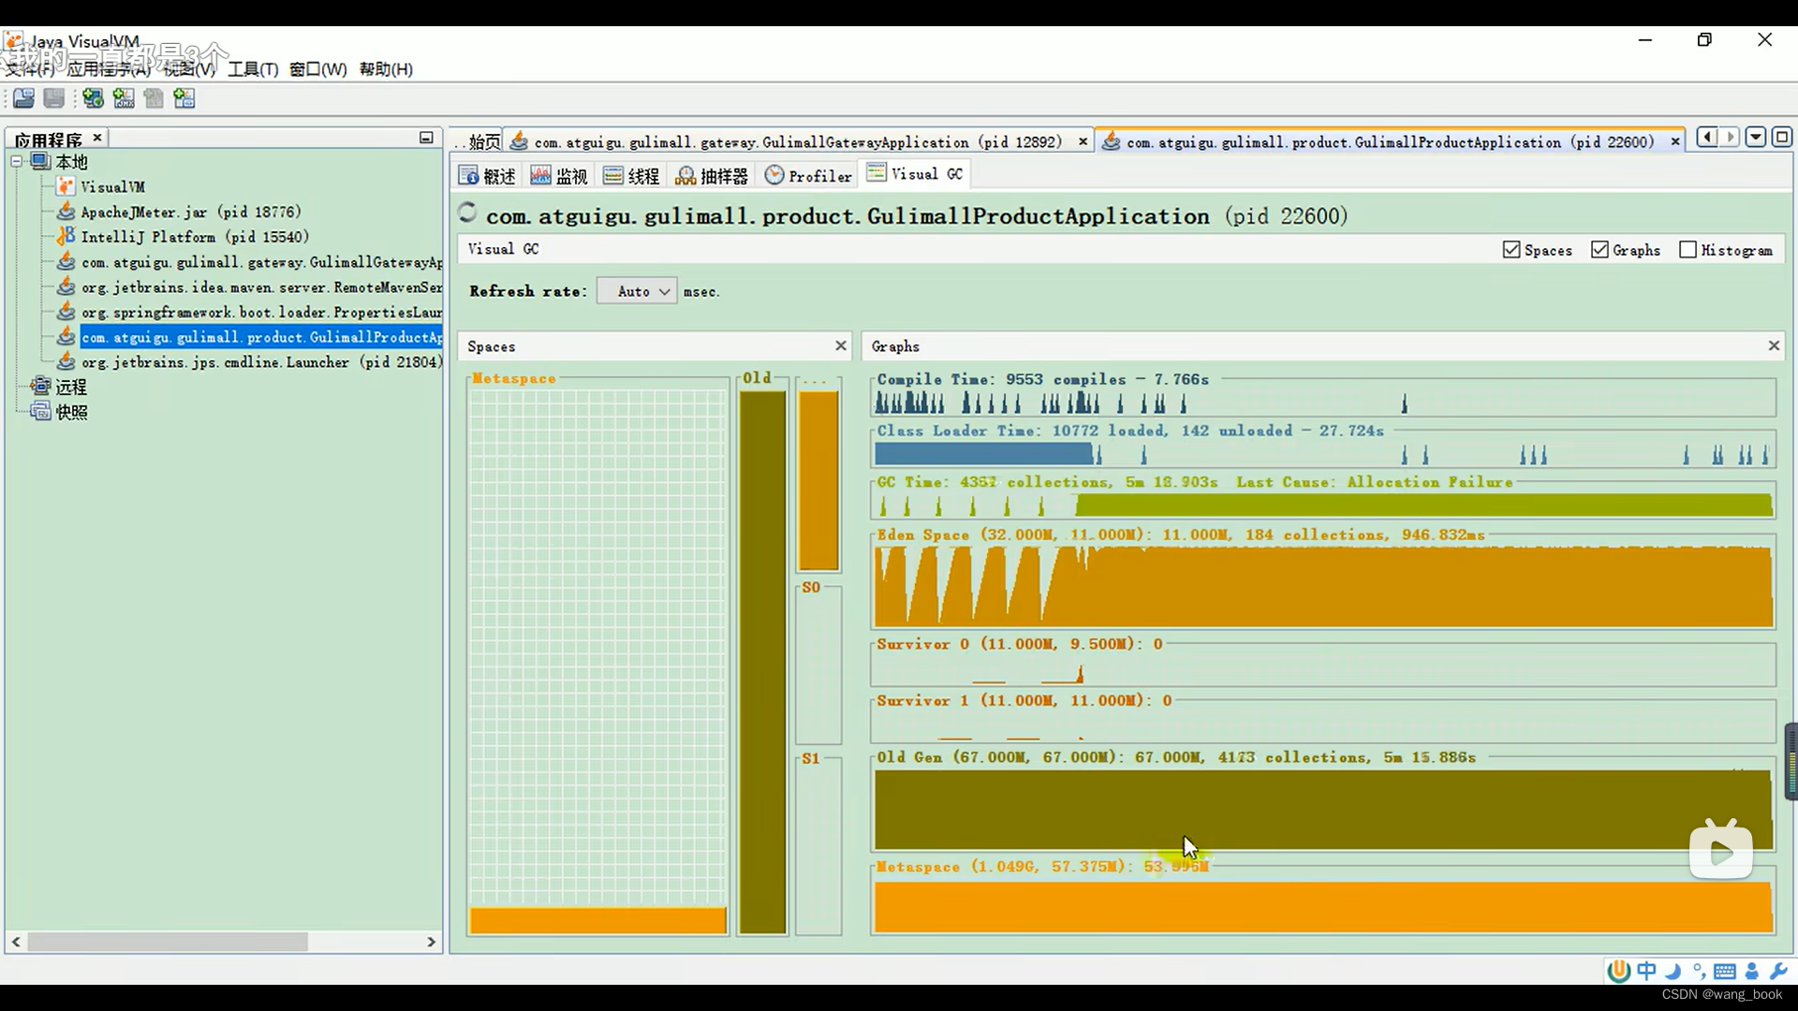Open the GulimallGatewayApplication pid 12892 tab

(796, 142)
